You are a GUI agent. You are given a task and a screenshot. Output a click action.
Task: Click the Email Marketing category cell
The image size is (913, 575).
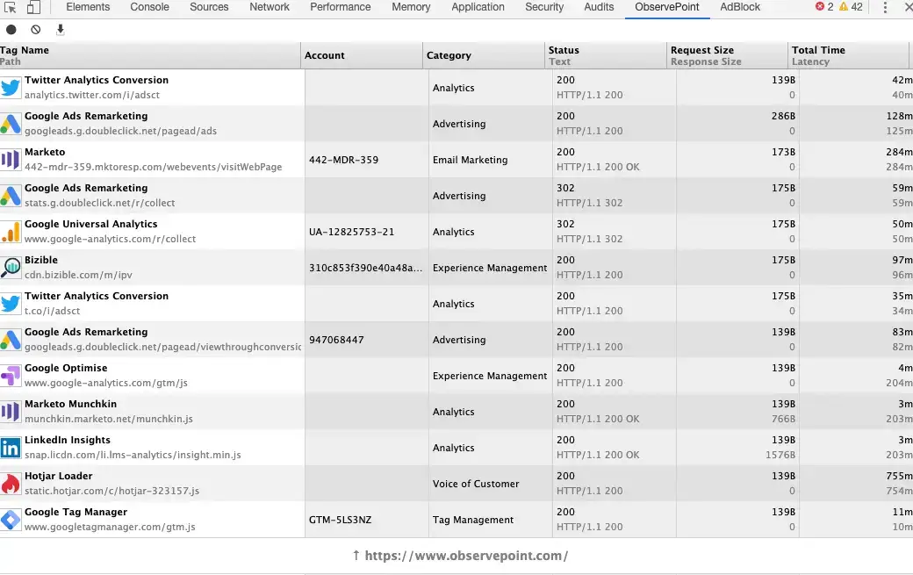coord(470,160)
